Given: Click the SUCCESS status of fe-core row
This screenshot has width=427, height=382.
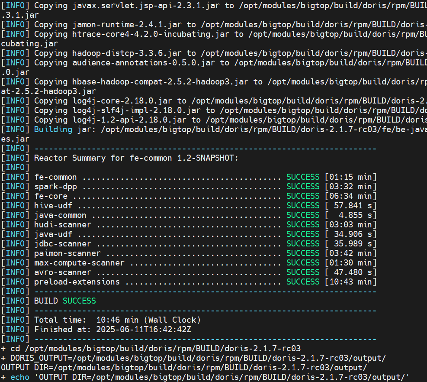Looking at the screenshot, I should pos(303,196).
